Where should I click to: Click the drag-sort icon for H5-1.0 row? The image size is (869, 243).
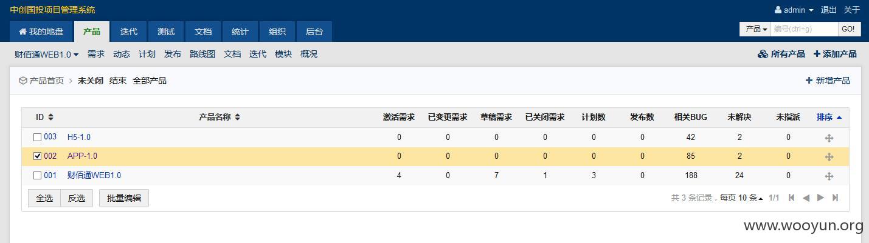pyautogui.click(x=829, y=138)
